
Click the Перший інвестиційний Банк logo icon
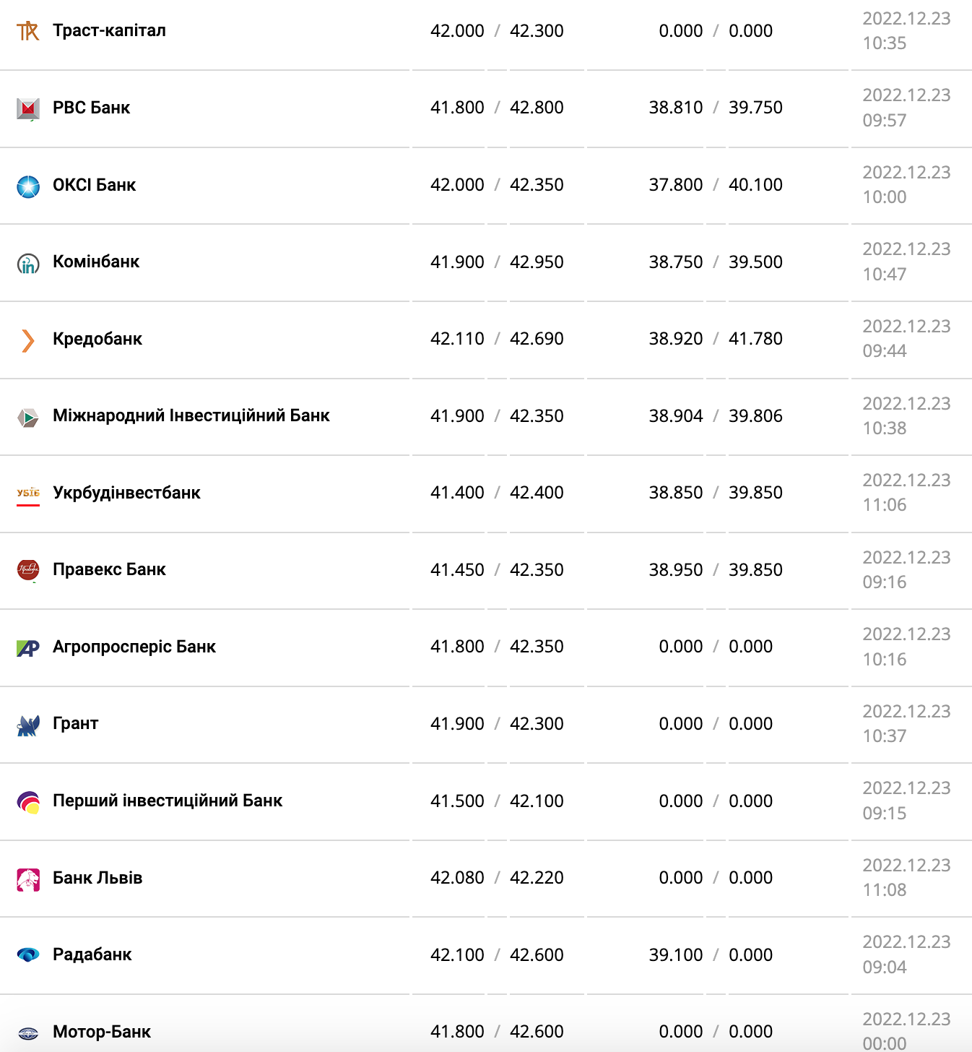28,802
